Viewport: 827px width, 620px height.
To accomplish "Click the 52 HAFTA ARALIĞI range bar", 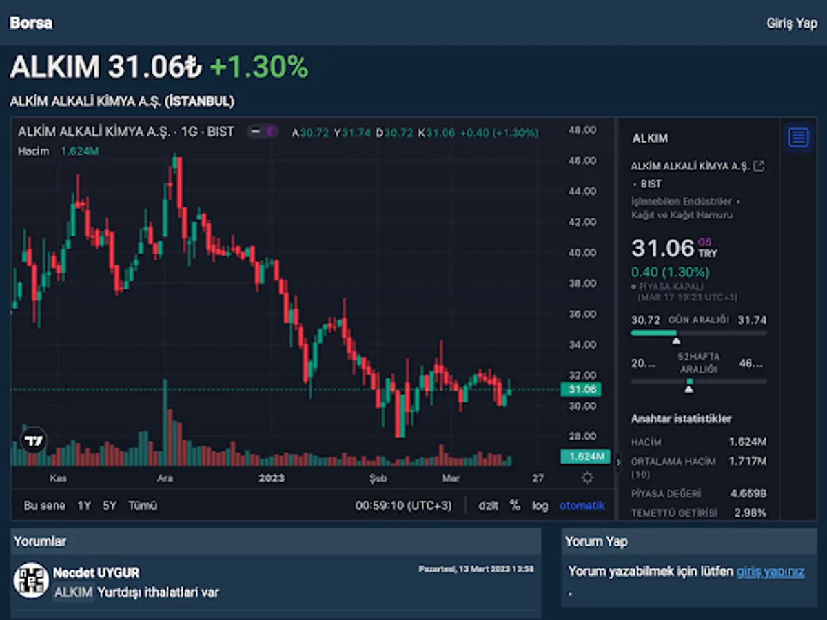I will point(698,382).
